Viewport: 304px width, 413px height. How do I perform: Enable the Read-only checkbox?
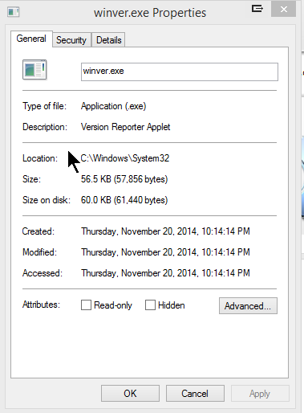pos(86,305)
